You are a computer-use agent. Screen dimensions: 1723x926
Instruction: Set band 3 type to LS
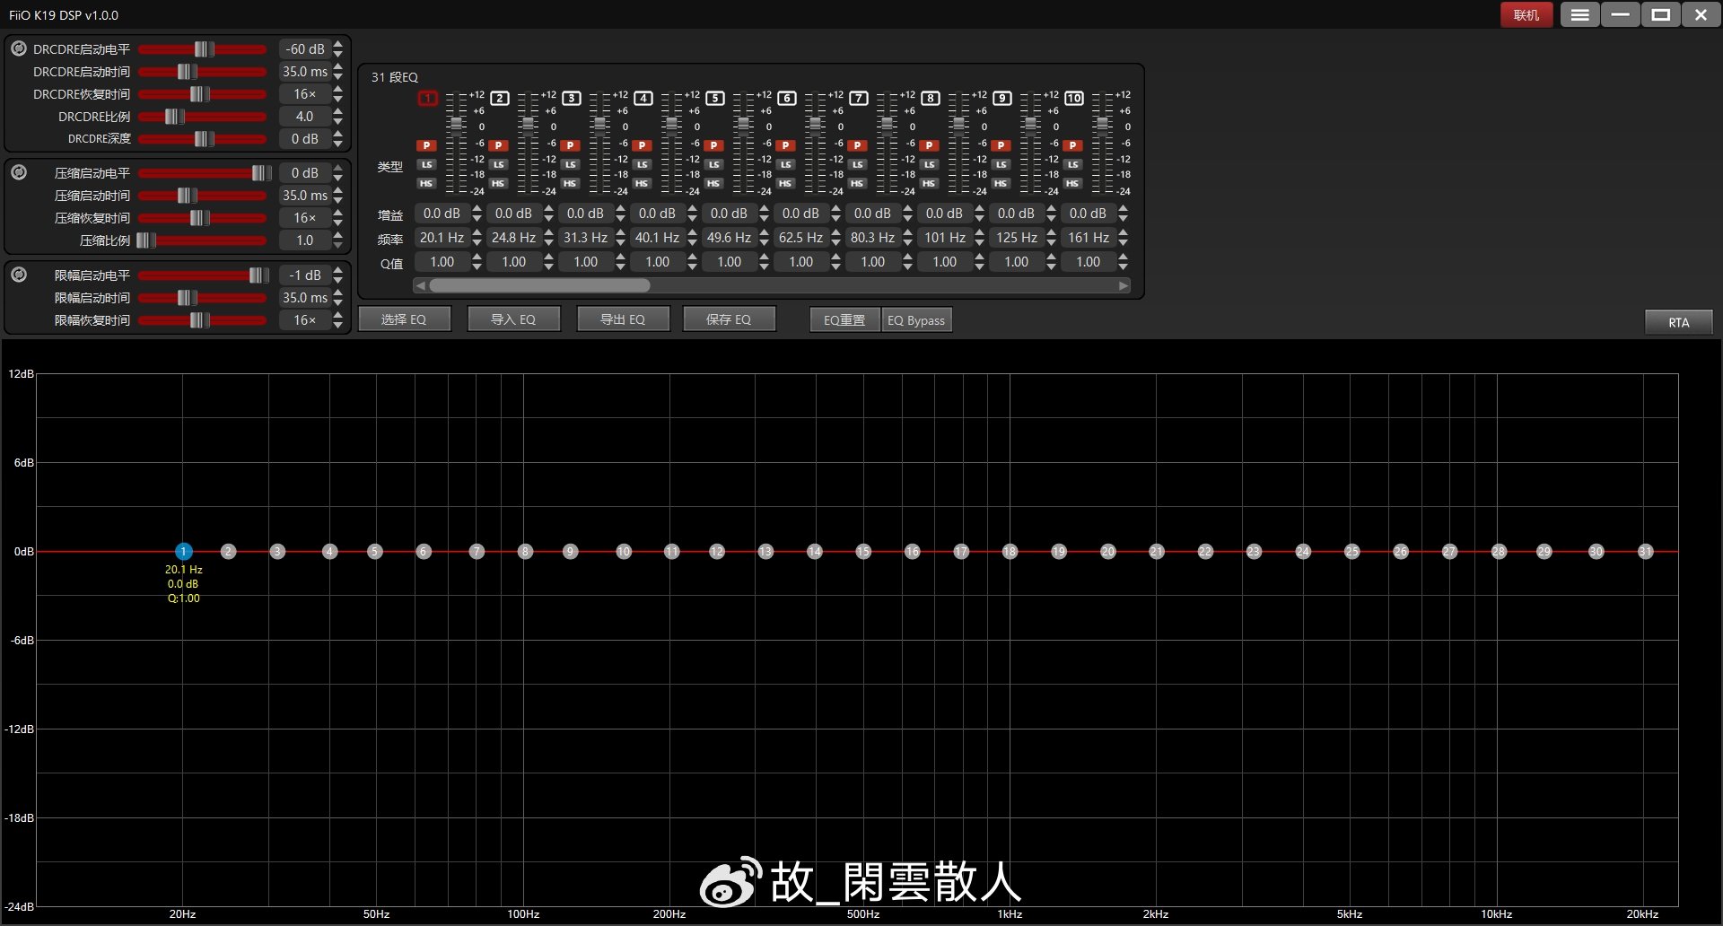(571, 164)
